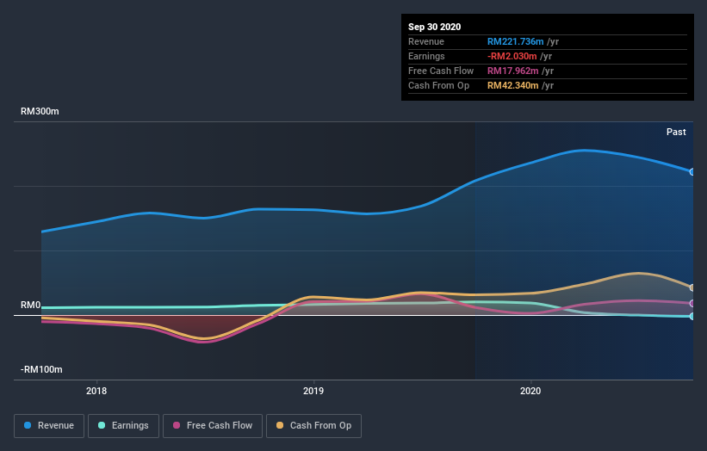Screen dimensions: 707x451
Task: Toggle the Earnings legend button
Action: [x=123, y=426]
